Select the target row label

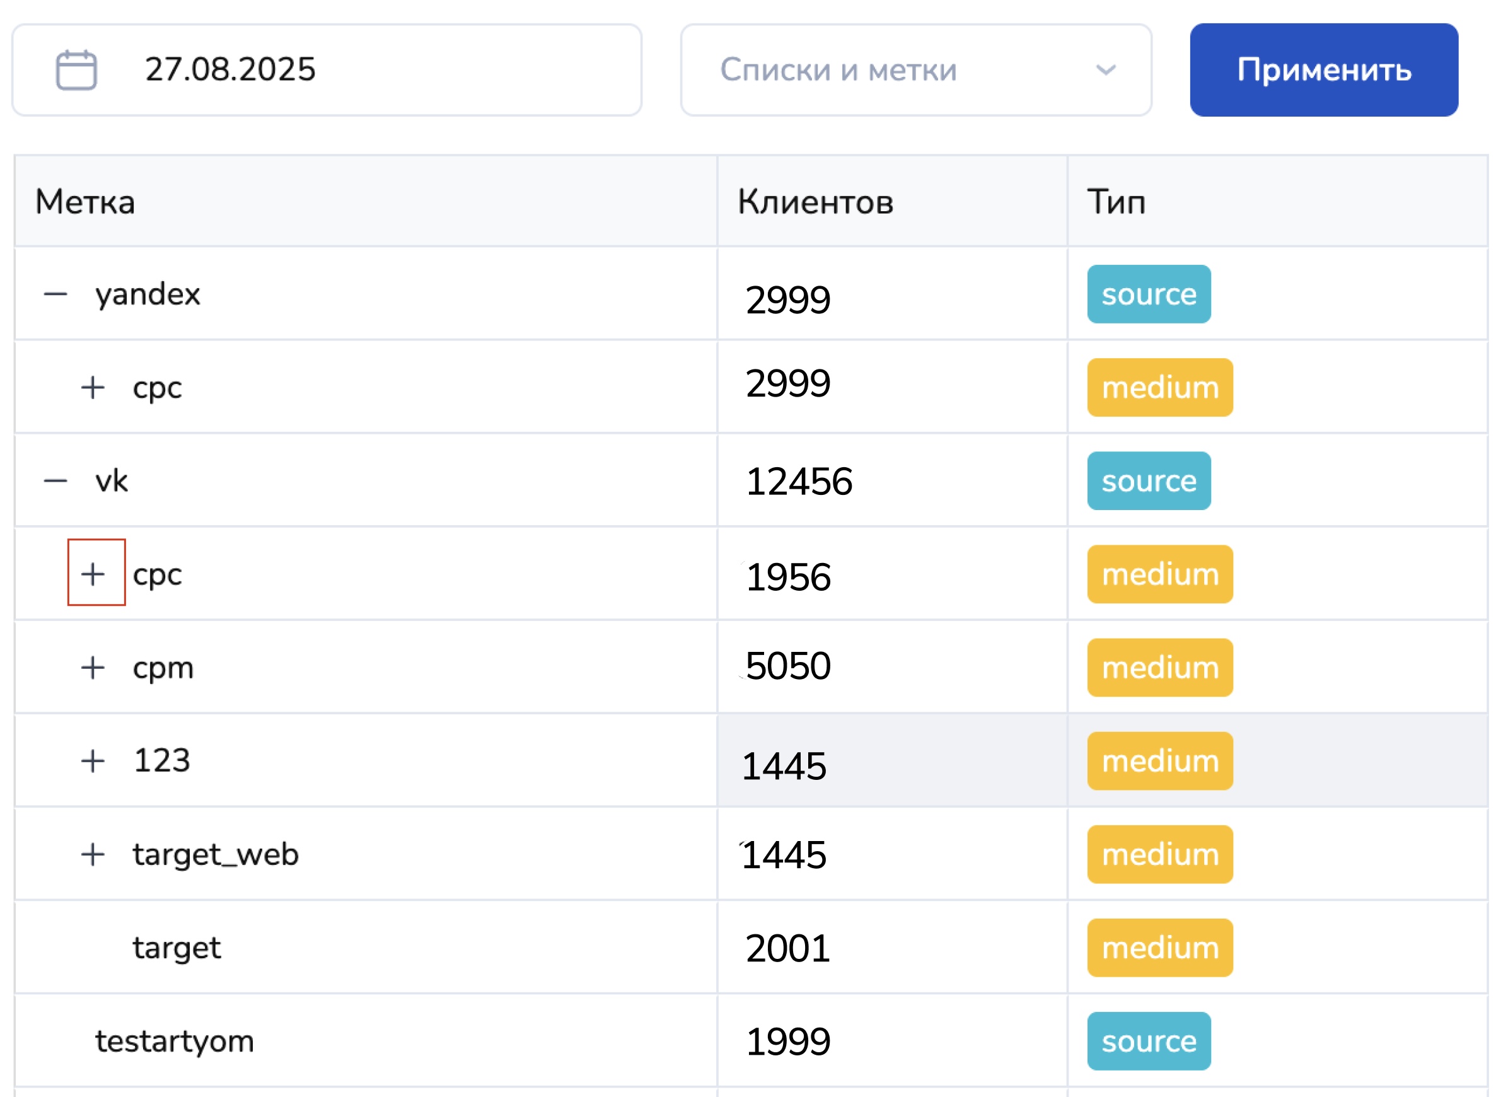[176, 948]
